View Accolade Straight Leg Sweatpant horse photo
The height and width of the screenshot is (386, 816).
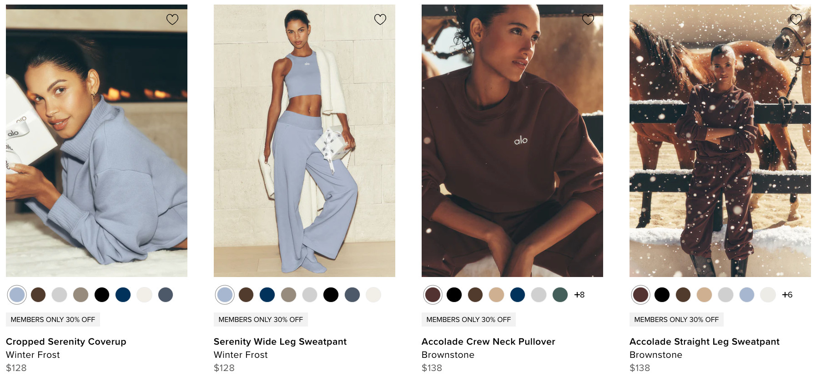[x=720, y=141]
